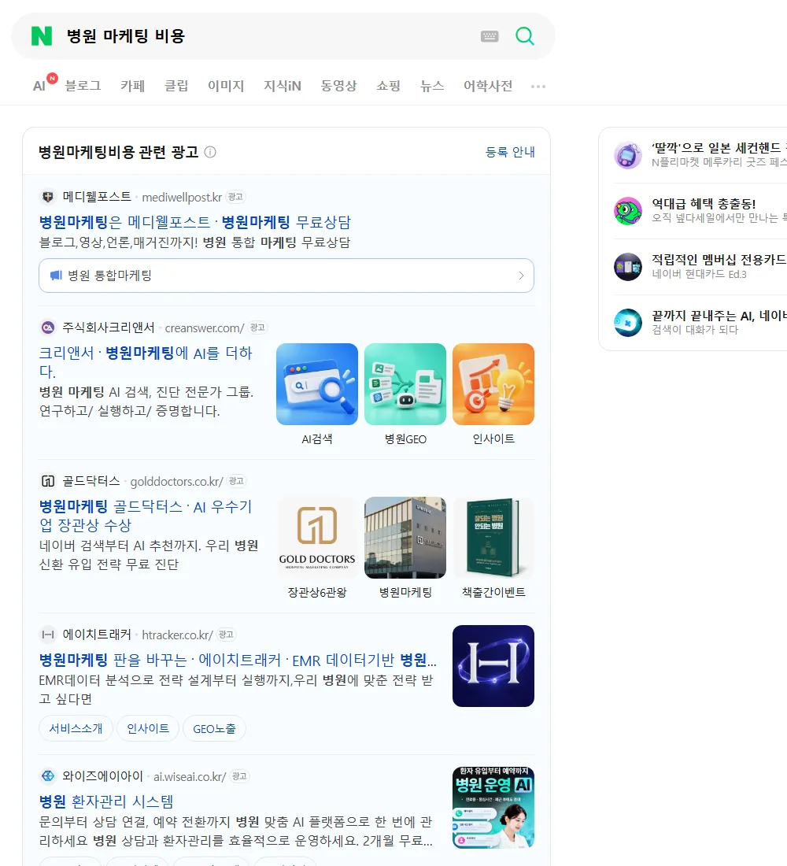787x866 pixels.
Task: Click the 인사이트 pill button under 에이치트래커
Action: 148,728
